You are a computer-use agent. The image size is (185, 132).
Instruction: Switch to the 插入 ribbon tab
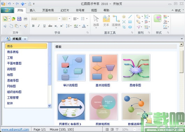(32, 10)
